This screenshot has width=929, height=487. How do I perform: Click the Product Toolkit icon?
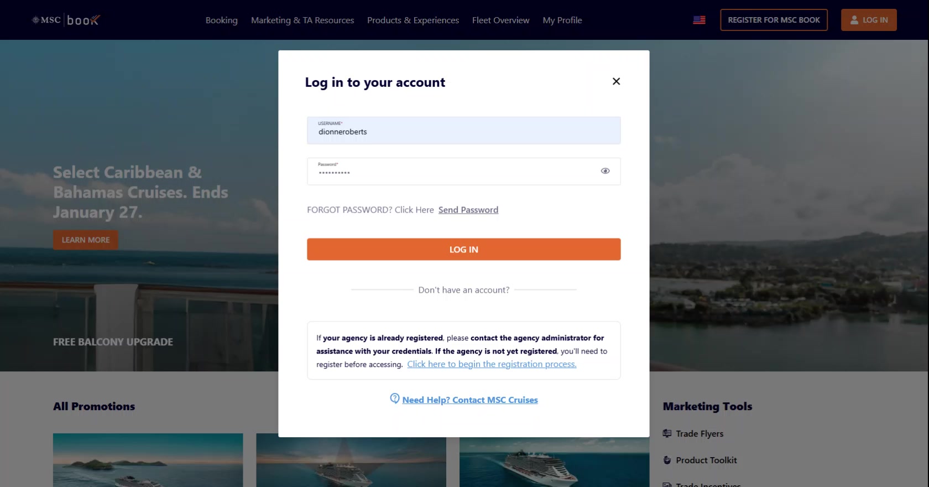(667, 460)
